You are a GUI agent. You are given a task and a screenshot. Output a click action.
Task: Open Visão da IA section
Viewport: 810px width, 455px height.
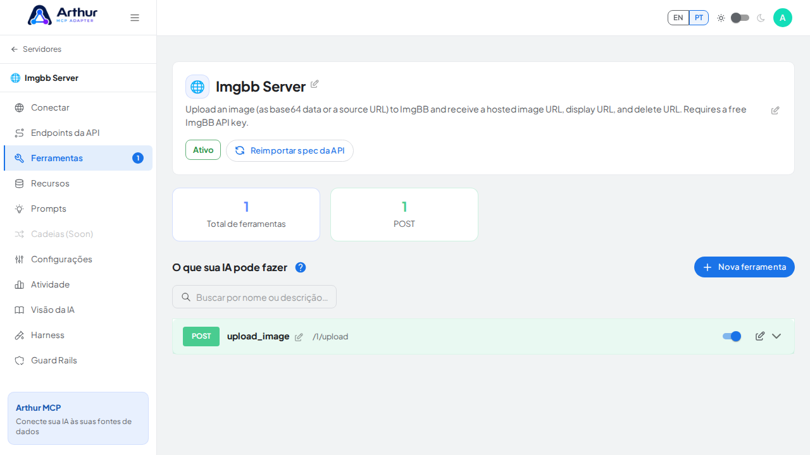point(78,310)
